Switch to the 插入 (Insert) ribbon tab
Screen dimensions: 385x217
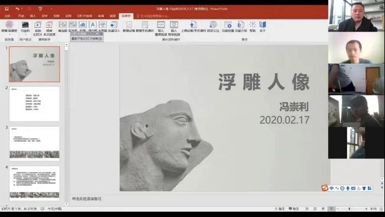(x=32, y=16)
